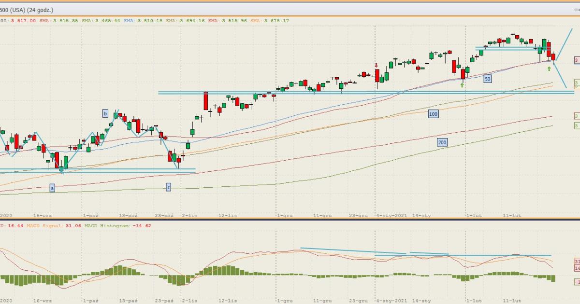This screenshot has height=304, width=580.
Task: Click the MACD Signal 31.06 label
Action: (x=44, y=225)
